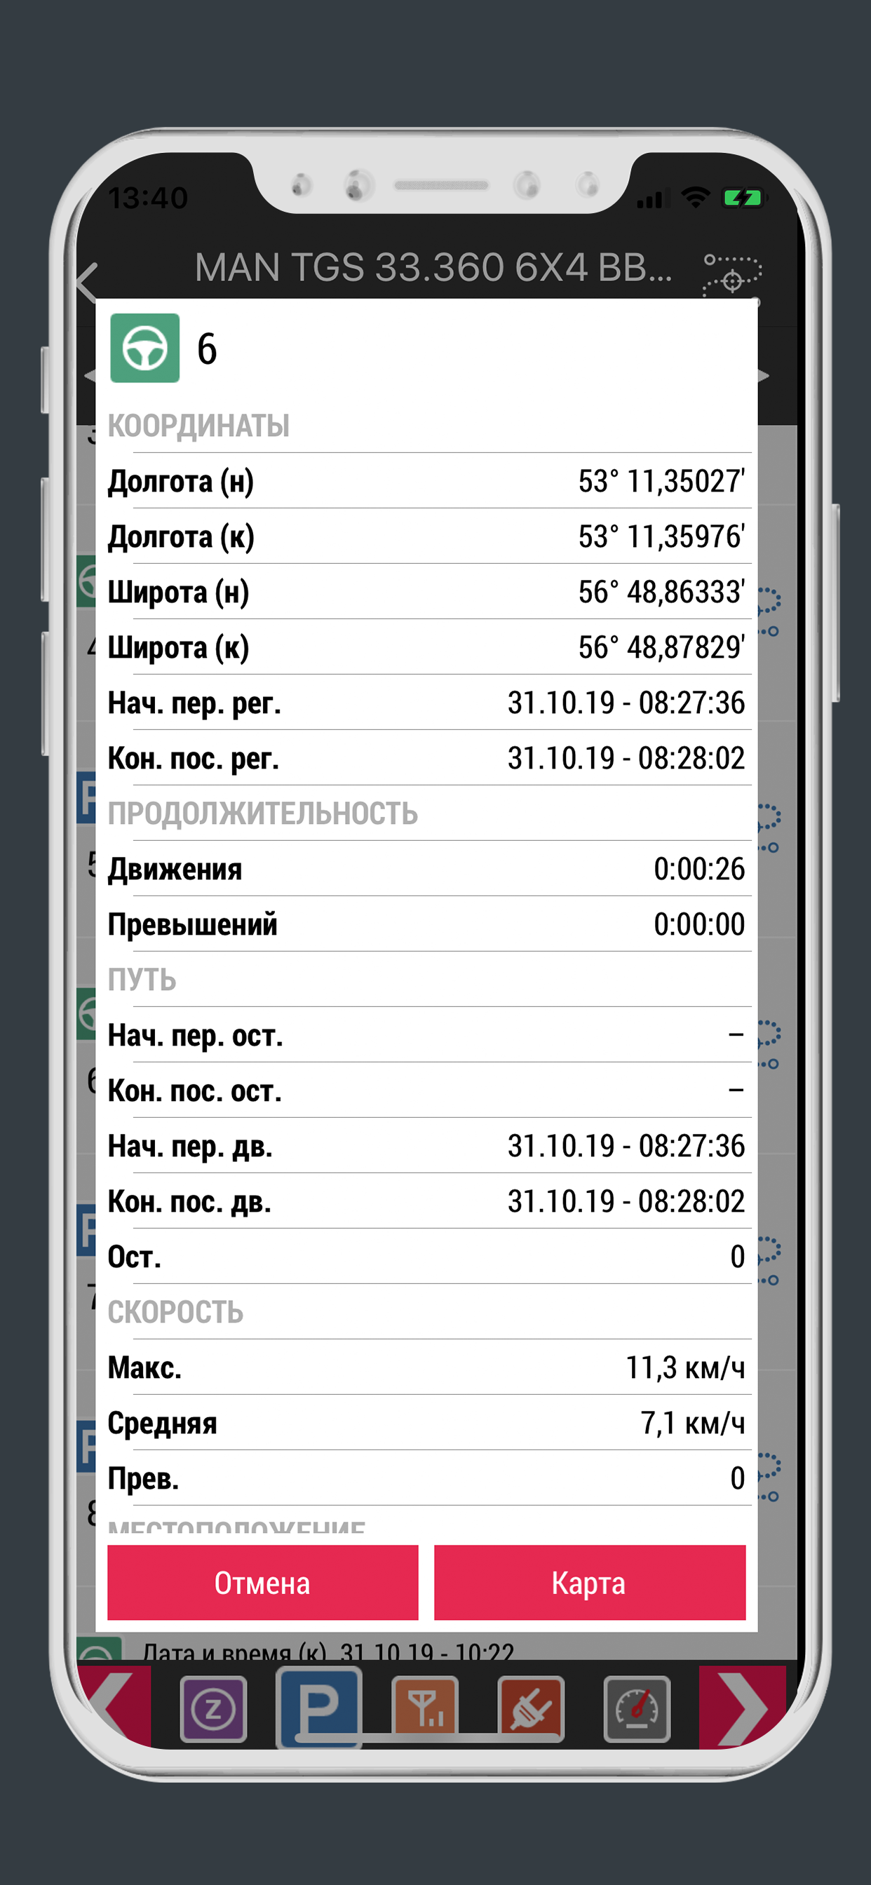Select the Долгота (к) value 53° 11,35976'
Image resolution: width=871 pixels, height=1885 pixels.
(x=662, y=537)
